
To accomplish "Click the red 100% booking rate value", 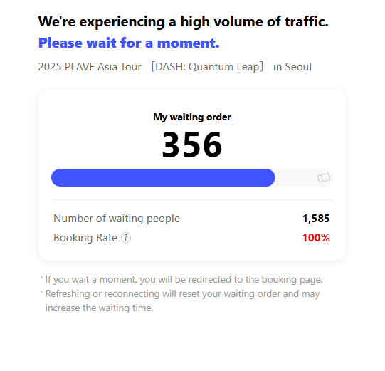I will (316, 238).
